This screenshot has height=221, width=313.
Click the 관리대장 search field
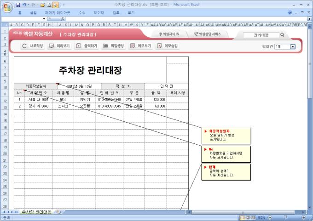pyautogui.click(x=261, y=35)
